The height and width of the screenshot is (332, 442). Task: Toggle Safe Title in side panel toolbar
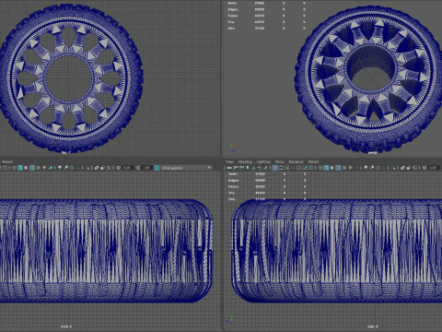click(x=310, y=168)
